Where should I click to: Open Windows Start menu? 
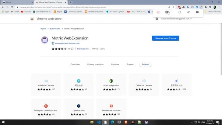pos(3,122)
